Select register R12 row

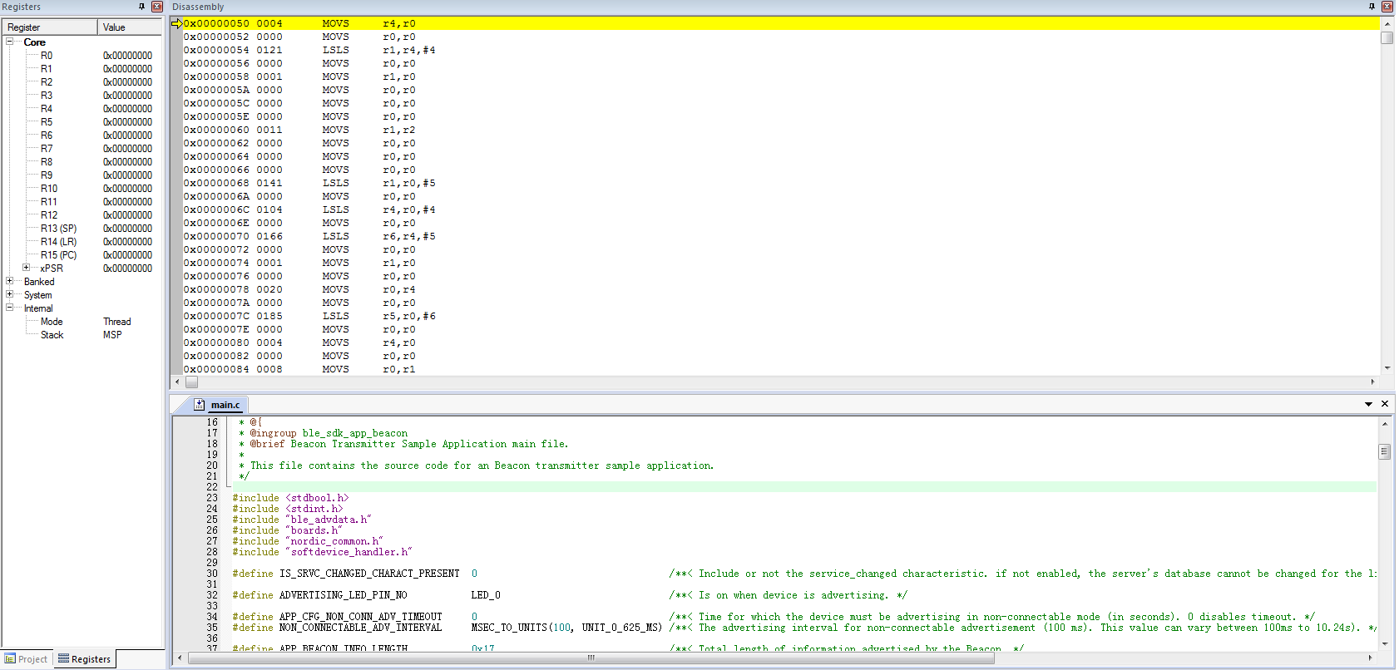click(x=83, y=215)
